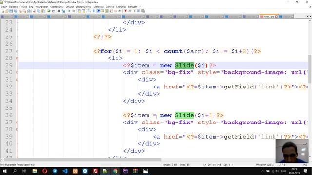Image resolution: width=312 pixels, height=175 pixels.
Task: Open Folder as Workspace icon
Action: [x=115, y=11]
